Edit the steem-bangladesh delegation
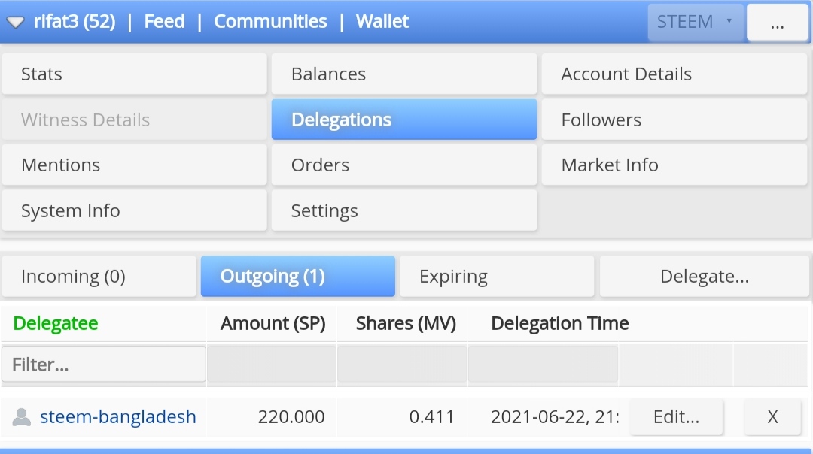Viewport: 813px width, 454px height. (676, 416)
